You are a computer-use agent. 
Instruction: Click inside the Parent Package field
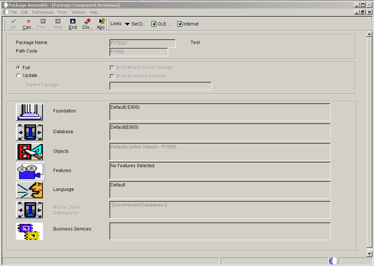160,85
